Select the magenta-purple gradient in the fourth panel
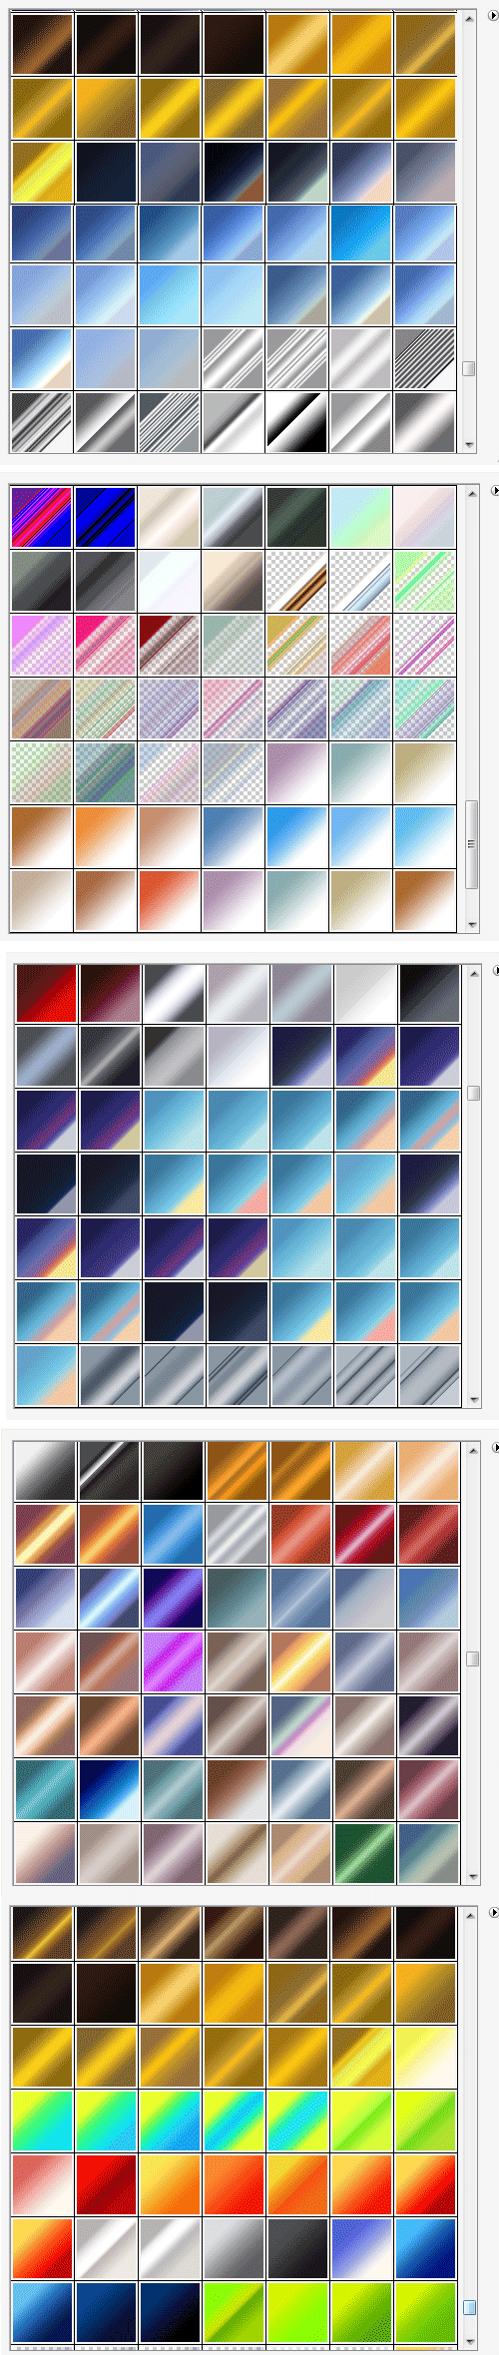499x2355 pixels. 173,1663
